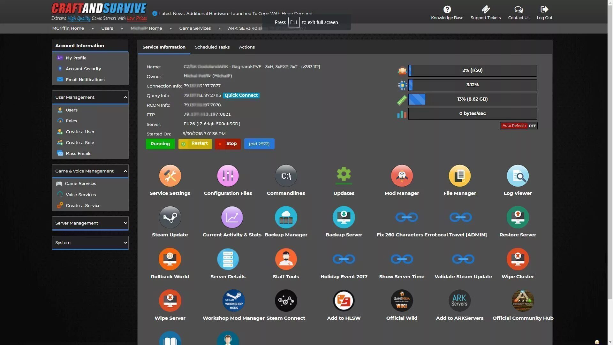Open My Profile in sidebar
The width and height of the screenshot is (613, 345).
(x=76, y=58)
